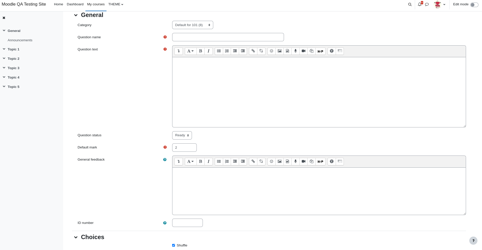Record audio in General feedback editor
482x250 pixels.
295,162
